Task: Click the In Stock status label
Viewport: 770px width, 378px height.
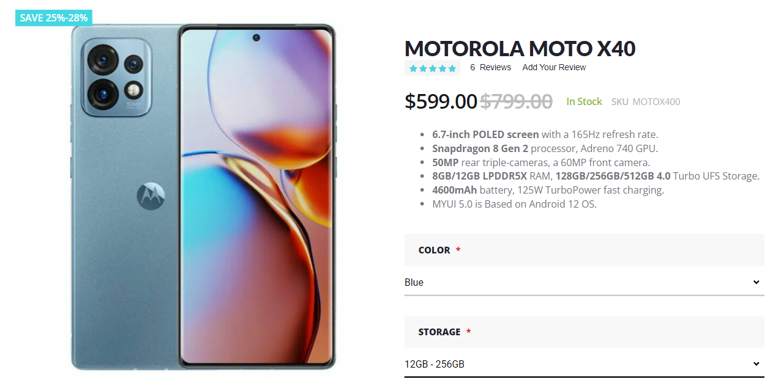Action: pos(584,101)
